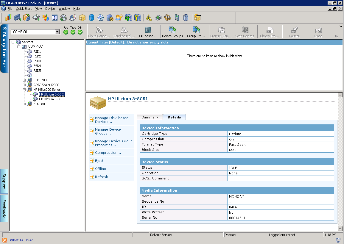Image resolution: width=344 pixels, height=244 pixels.
Task: Open the Quick Start menu
Action: [24, 8]
